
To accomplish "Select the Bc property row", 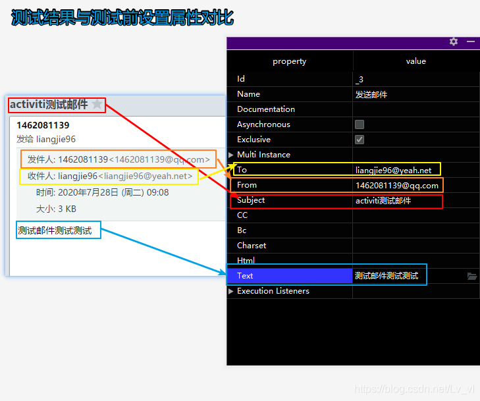I will (x=354, y=230).
